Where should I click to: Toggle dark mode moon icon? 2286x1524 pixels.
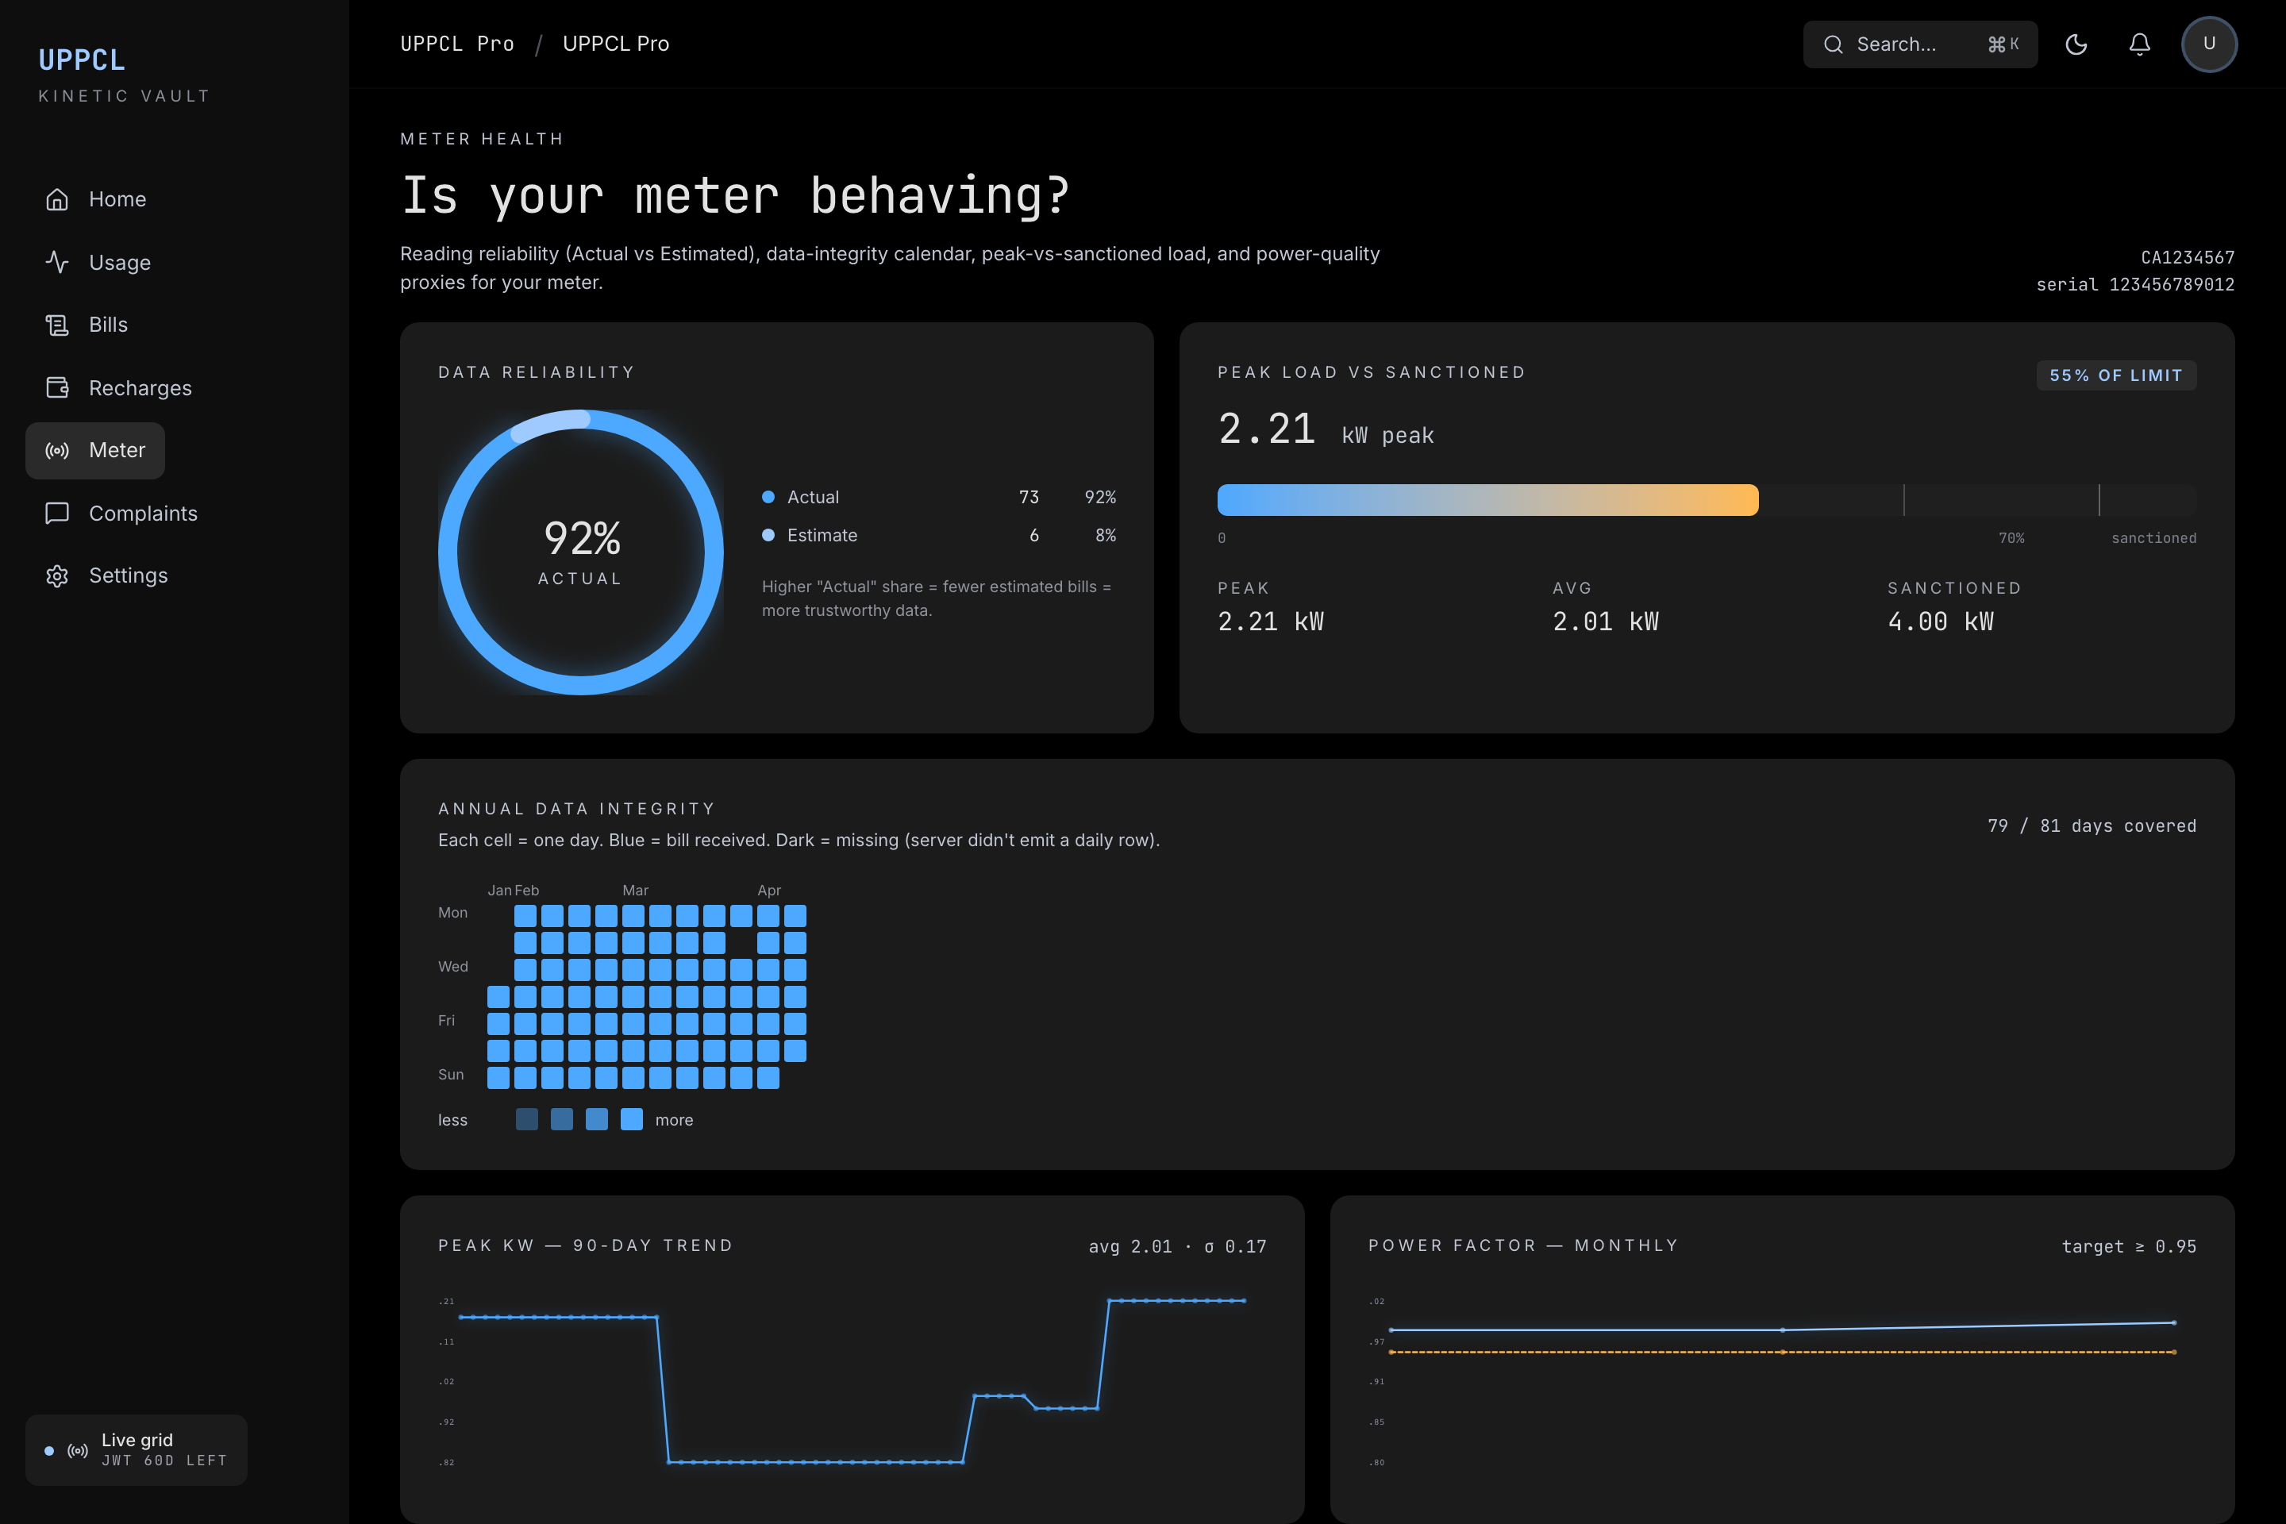[2076, 44]
